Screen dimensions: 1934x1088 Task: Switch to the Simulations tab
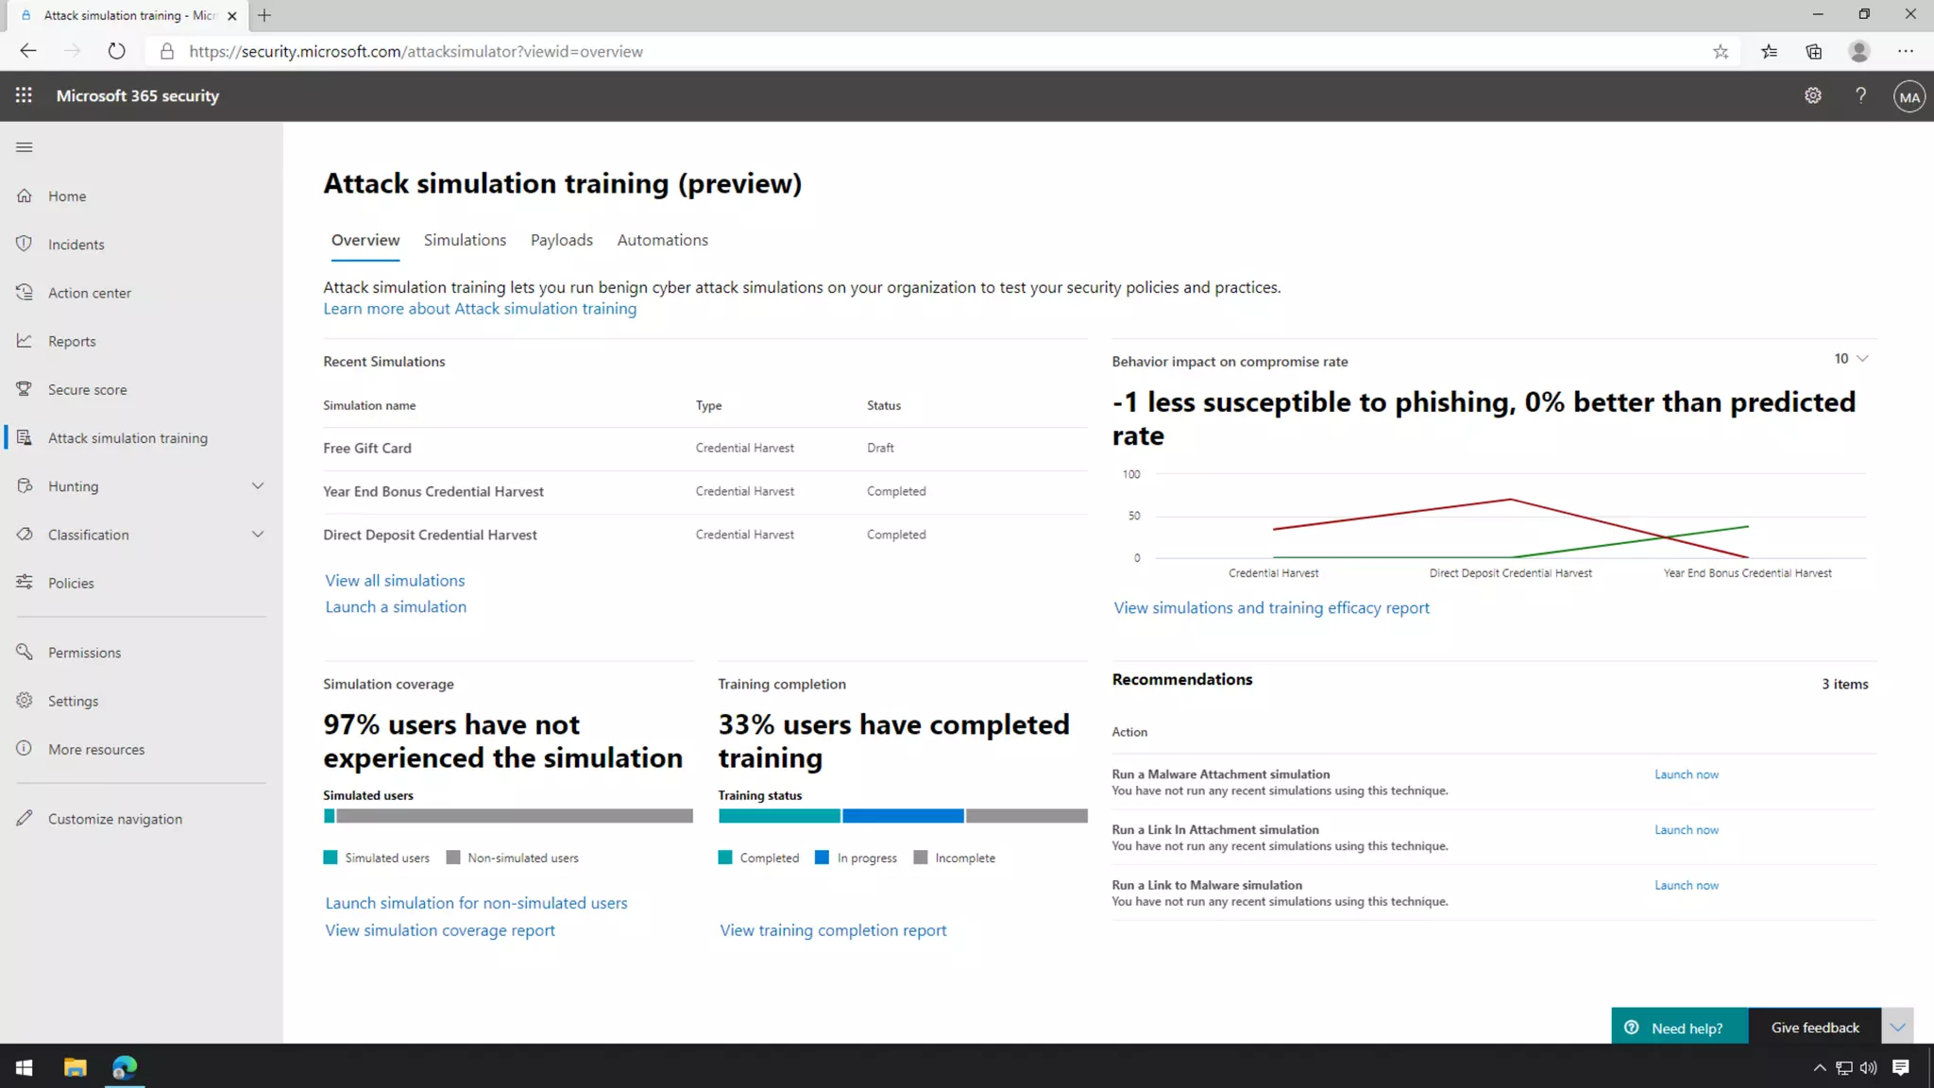(x=465, y=240)
